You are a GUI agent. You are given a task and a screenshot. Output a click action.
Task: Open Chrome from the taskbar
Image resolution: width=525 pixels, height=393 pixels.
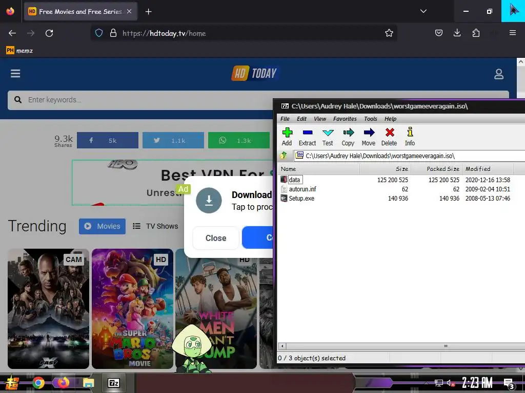(38, 383)
